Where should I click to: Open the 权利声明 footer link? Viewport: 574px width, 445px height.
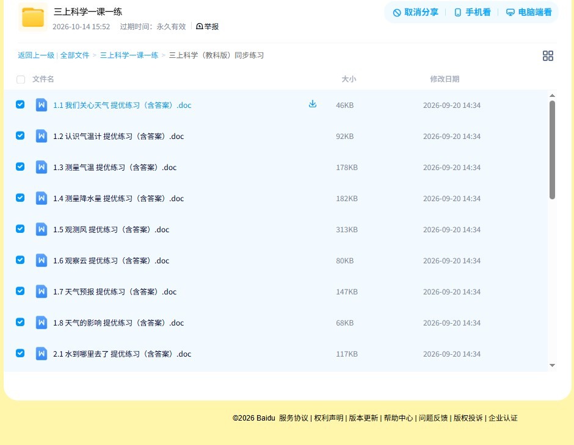(329, 418)
